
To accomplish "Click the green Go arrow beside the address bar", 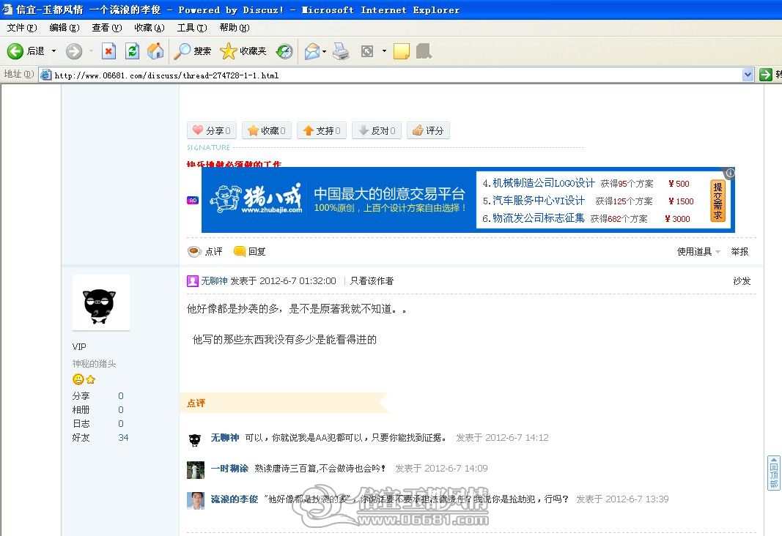I will [766, 75].
